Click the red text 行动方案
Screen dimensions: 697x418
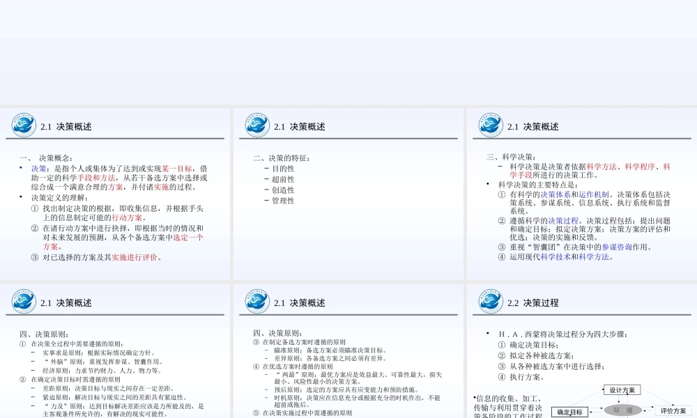click(127, 217)
